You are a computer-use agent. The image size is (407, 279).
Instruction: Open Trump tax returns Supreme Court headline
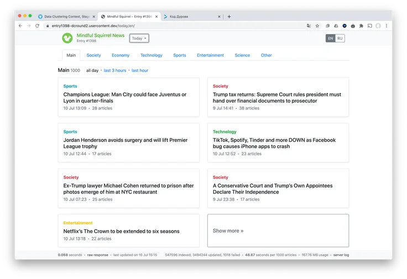[x=277, y=97]
